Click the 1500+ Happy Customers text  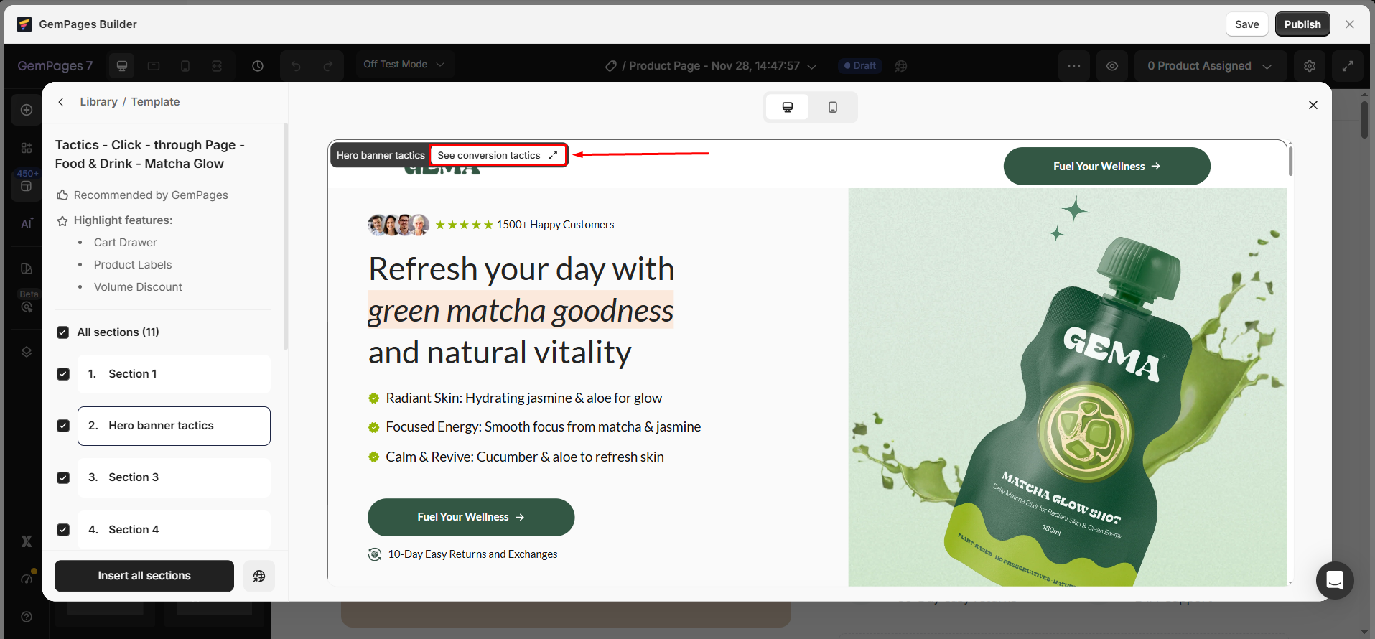[555, 225]
